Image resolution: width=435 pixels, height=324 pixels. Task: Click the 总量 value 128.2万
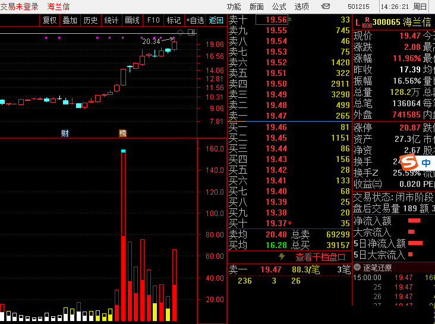click(405, 92)
